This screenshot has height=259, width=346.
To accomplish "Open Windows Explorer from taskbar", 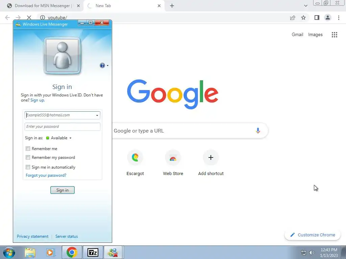I will [30, 253].
